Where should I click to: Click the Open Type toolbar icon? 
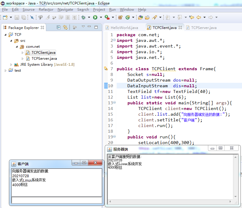pyautogui.click(x=140, y=17)
